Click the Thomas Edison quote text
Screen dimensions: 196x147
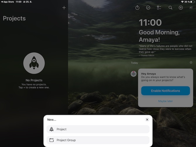(166, 49)
